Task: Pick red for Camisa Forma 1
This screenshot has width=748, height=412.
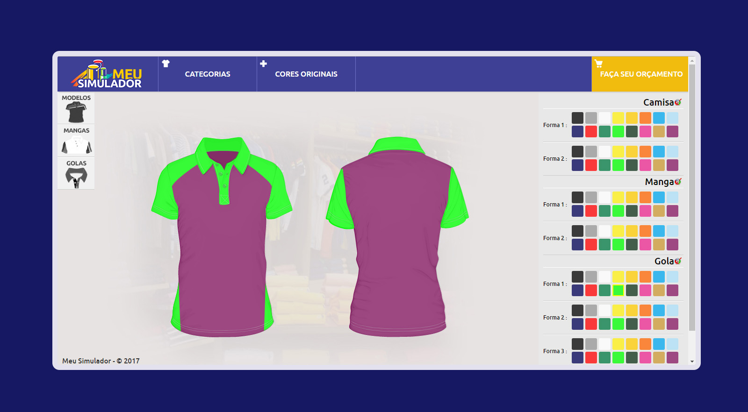Action: [x=591, y=132]
